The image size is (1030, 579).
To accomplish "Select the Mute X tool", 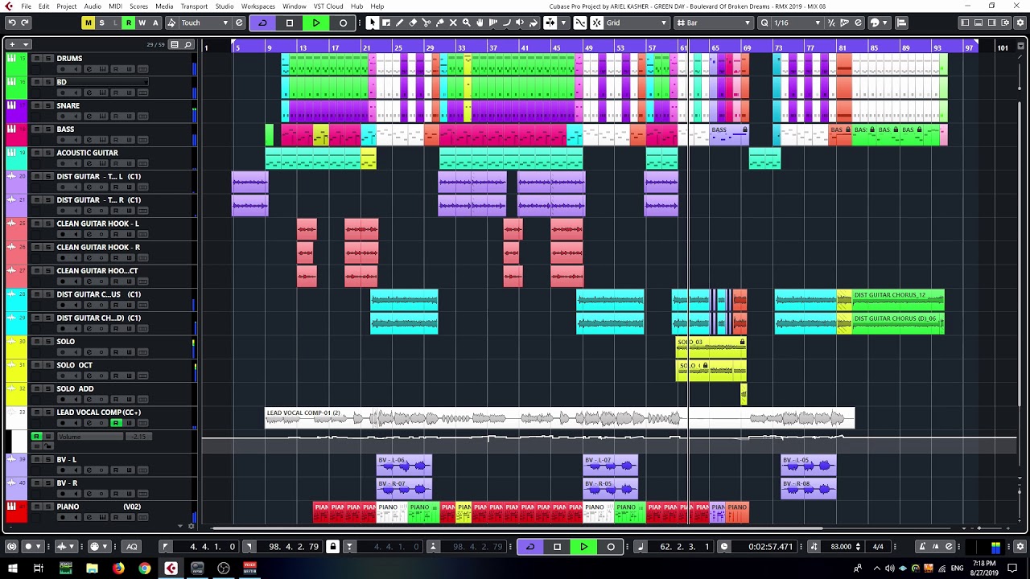I will (x=453, y=23).
